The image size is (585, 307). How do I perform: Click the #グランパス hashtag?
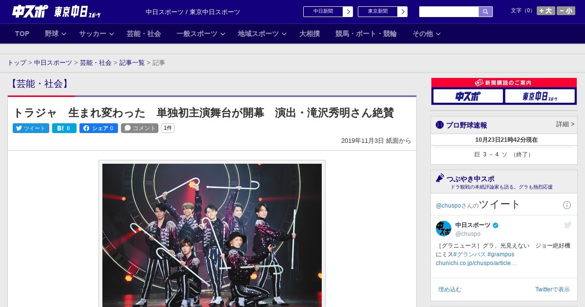tap(469, 254)
